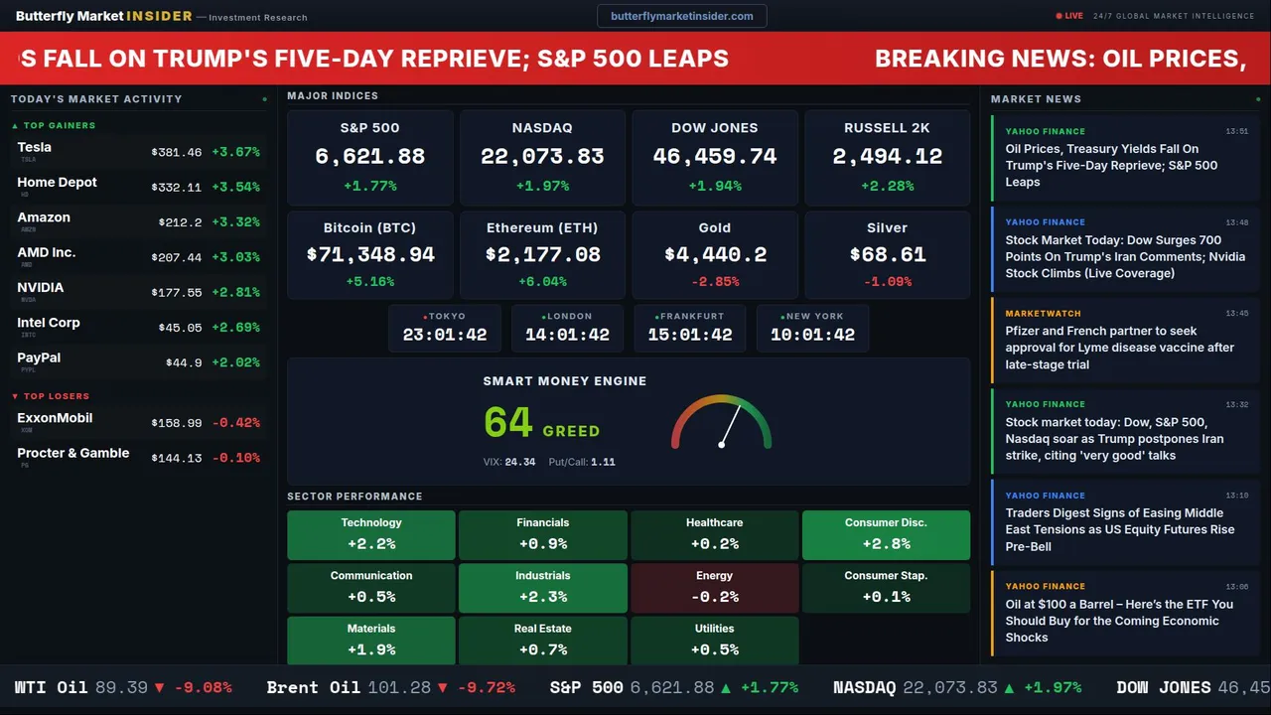Select the Materials sector tile
Image resolution: width=1271 pixels, height=715 pixels.
coord(371,641)
